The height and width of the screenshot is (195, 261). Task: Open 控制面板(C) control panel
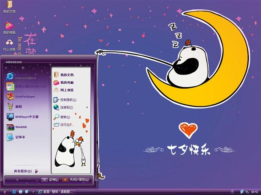[x=65, y=100]
